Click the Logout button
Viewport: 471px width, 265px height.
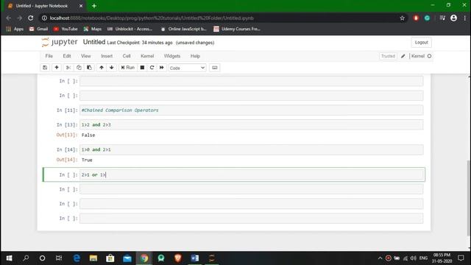click(421, 43)
